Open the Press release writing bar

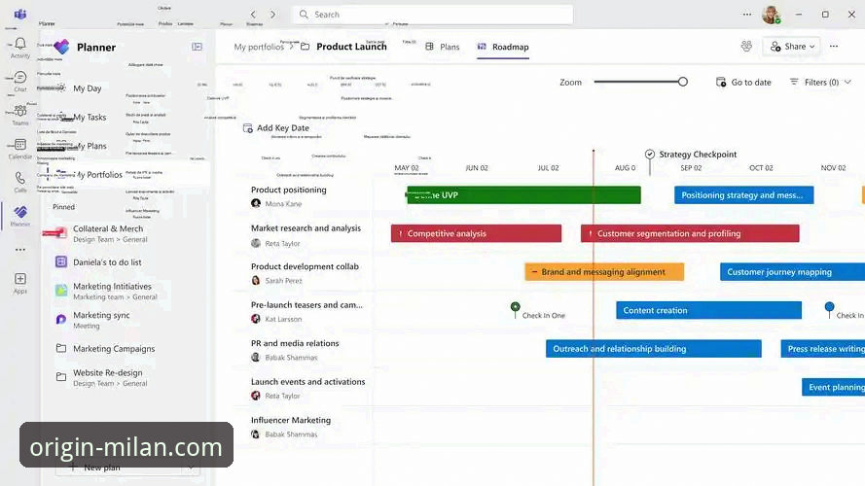coord(822,349)
